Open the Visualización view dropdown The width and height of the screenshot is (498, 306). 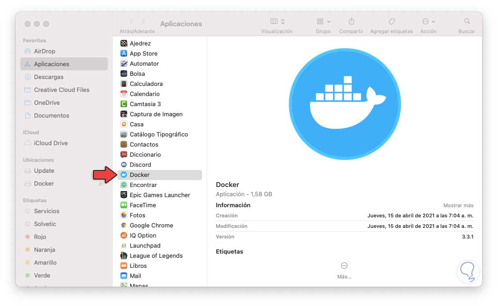tap(277, 21)
